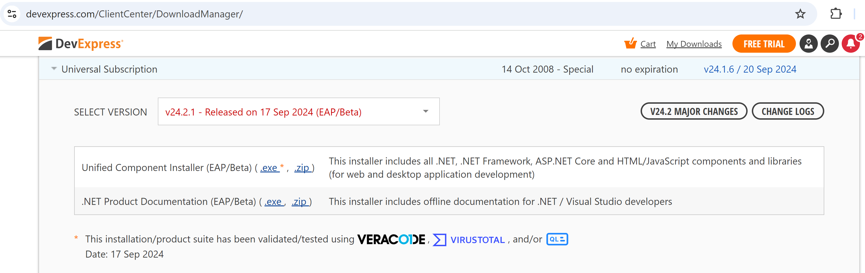Screen dimensions: 865x273
Task: Click the shopping cart icon
Action: point(630,43)
